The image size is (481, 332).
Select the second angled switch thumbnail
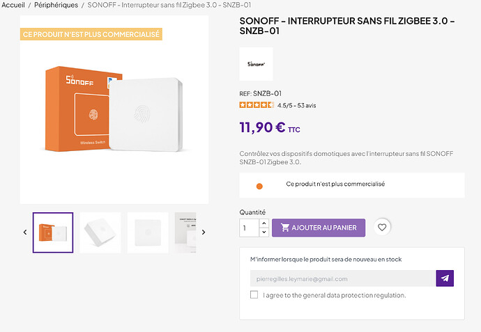click(x=100, y=232)
